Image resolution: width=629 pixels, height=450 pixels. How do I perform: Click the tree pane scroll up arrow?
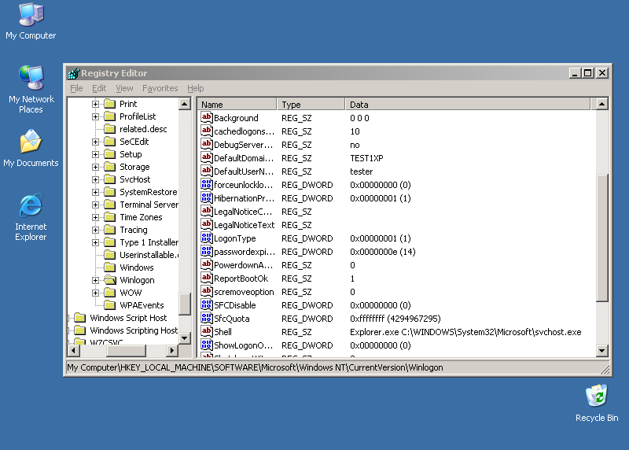tap(184, 104)
